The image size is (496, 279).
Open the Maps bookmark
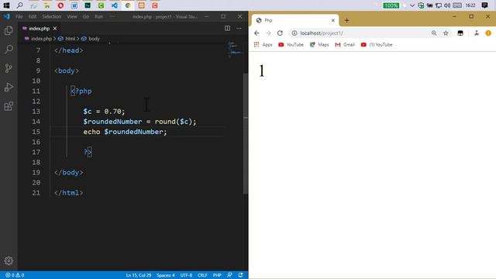click(x=319, y=45)
